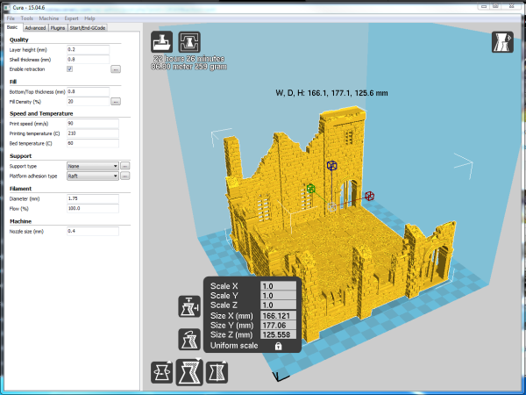Open the Support type dropdown
The height and width of the screenshot is (395, 526).
92,165
